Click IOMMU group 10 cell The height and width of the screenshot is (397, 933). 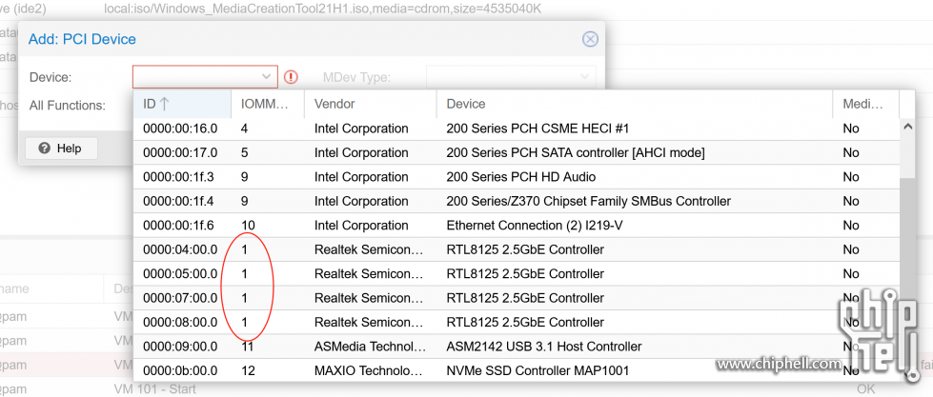(268, 226)
